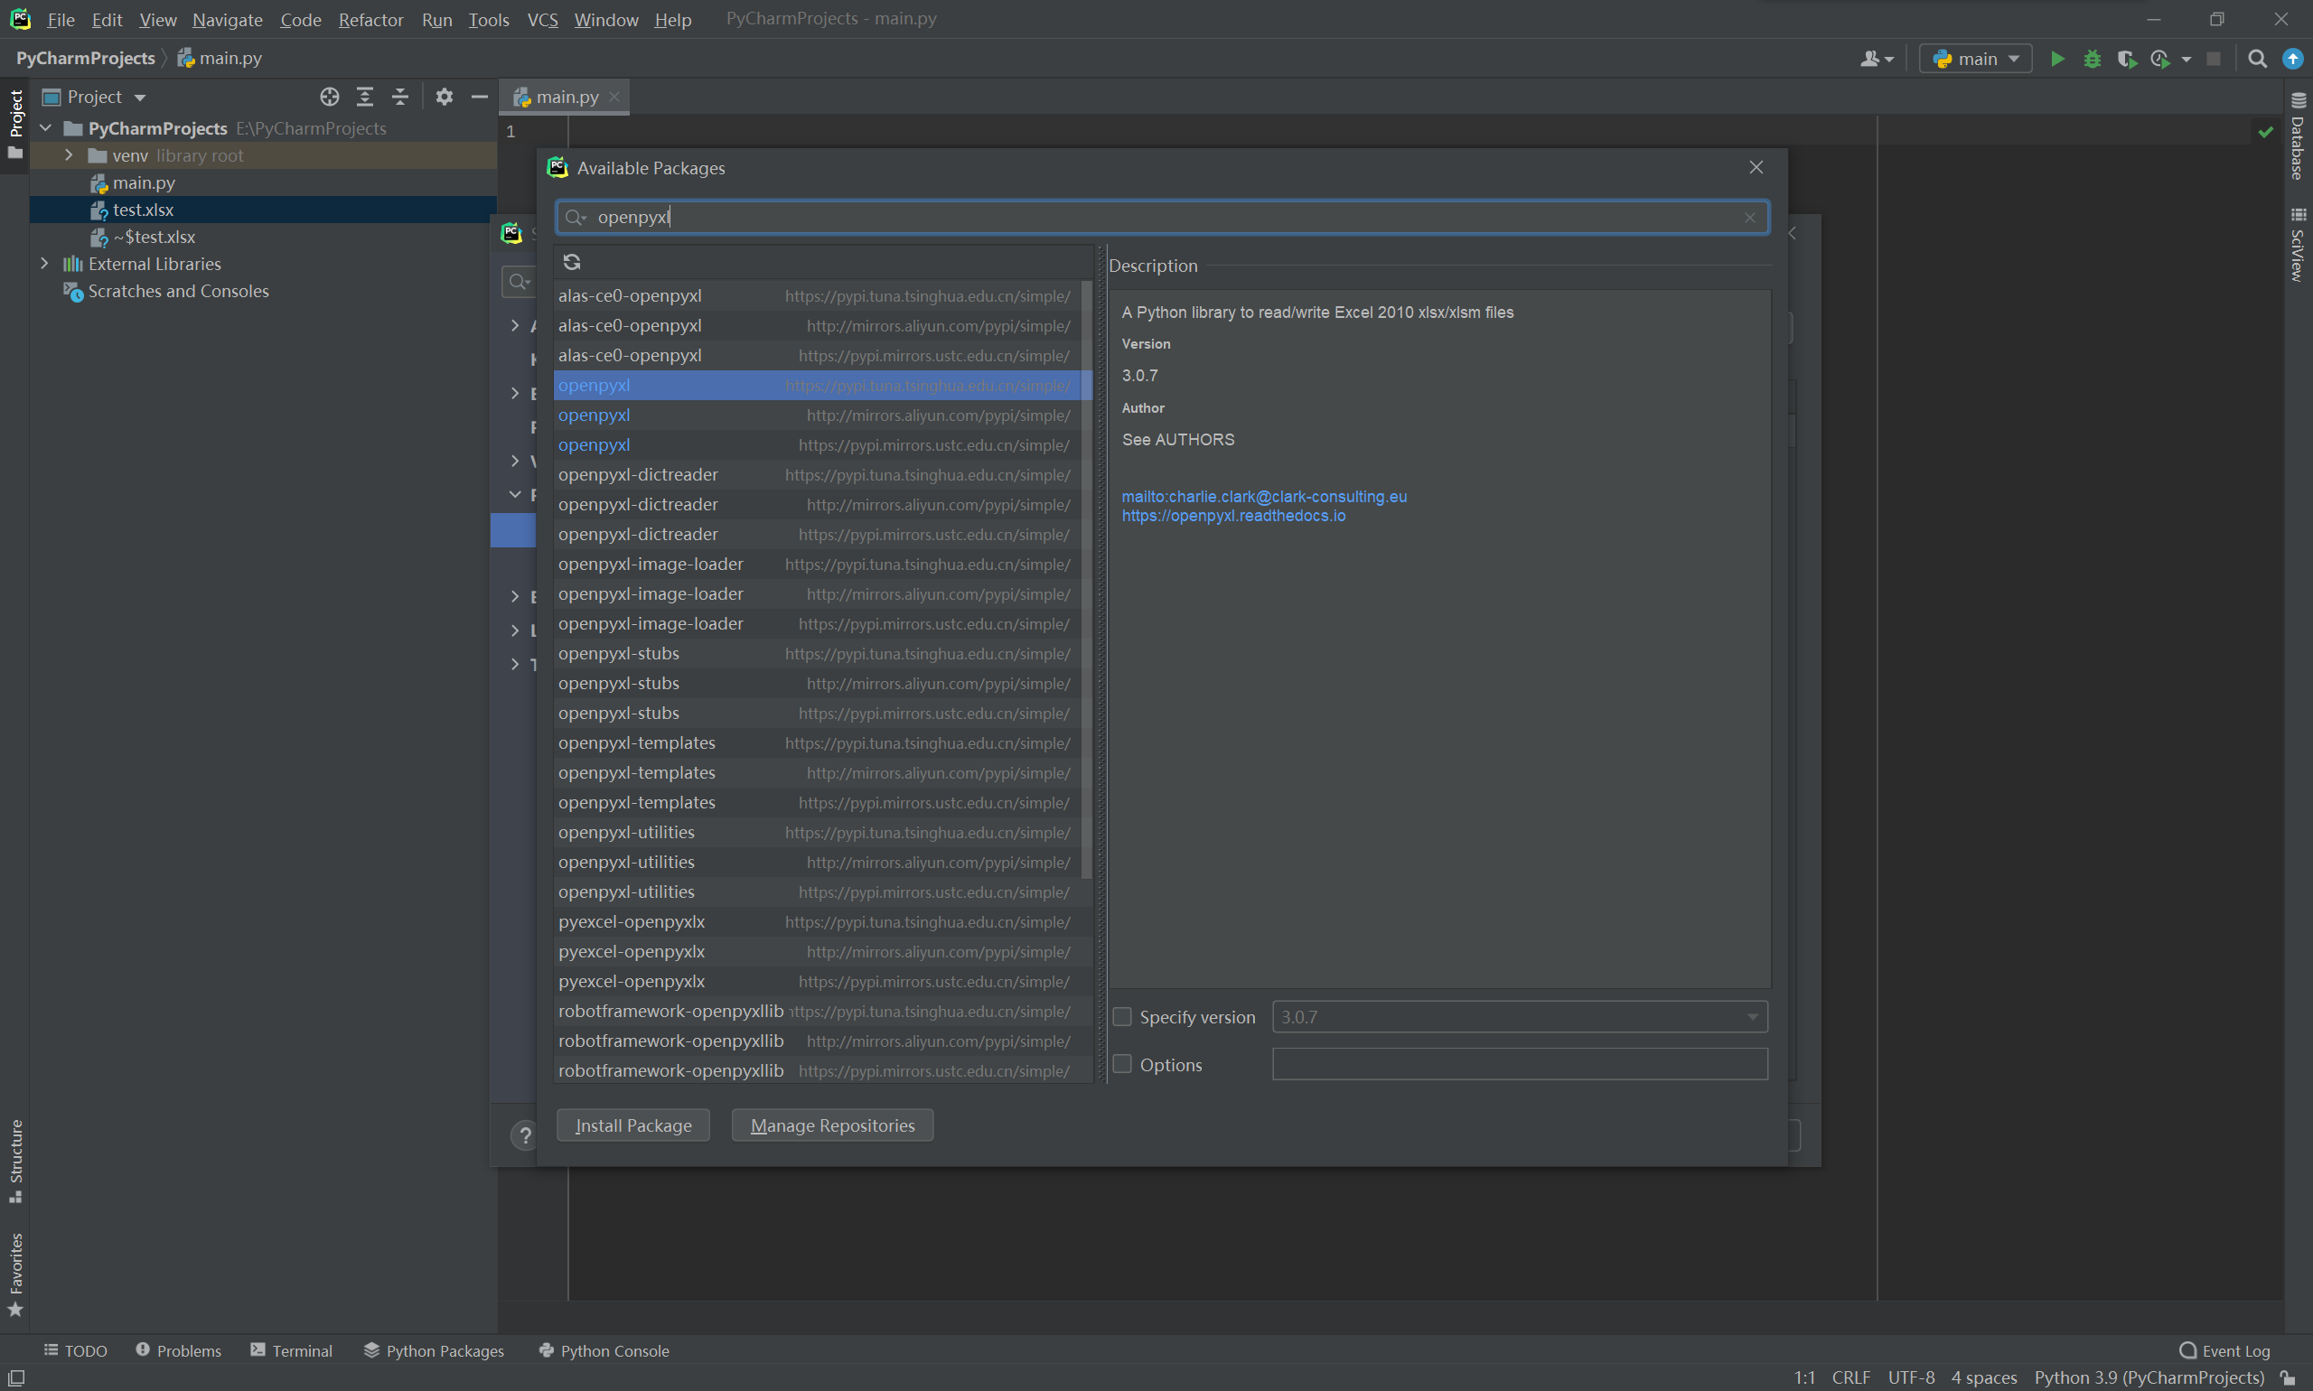Open the main run configuration dropdown
Viewport: 2313px width, 1391px height.
tap(1975, 59)
